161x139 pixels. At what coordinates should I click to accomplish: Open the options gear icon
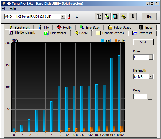124,17
